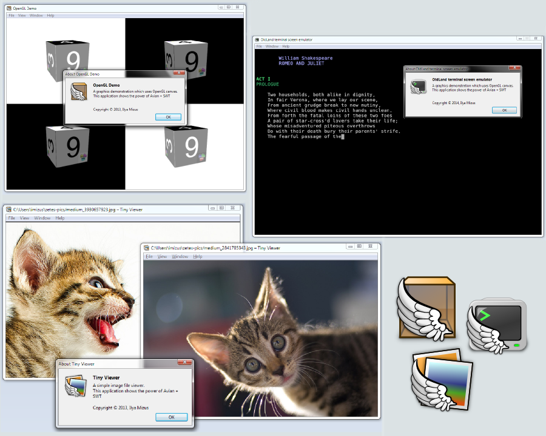Image resolution: width=546 pixels, height=436 pixels.
Task: Click OK in About OpenGL Demo dialog
Action: pos(168,117)
